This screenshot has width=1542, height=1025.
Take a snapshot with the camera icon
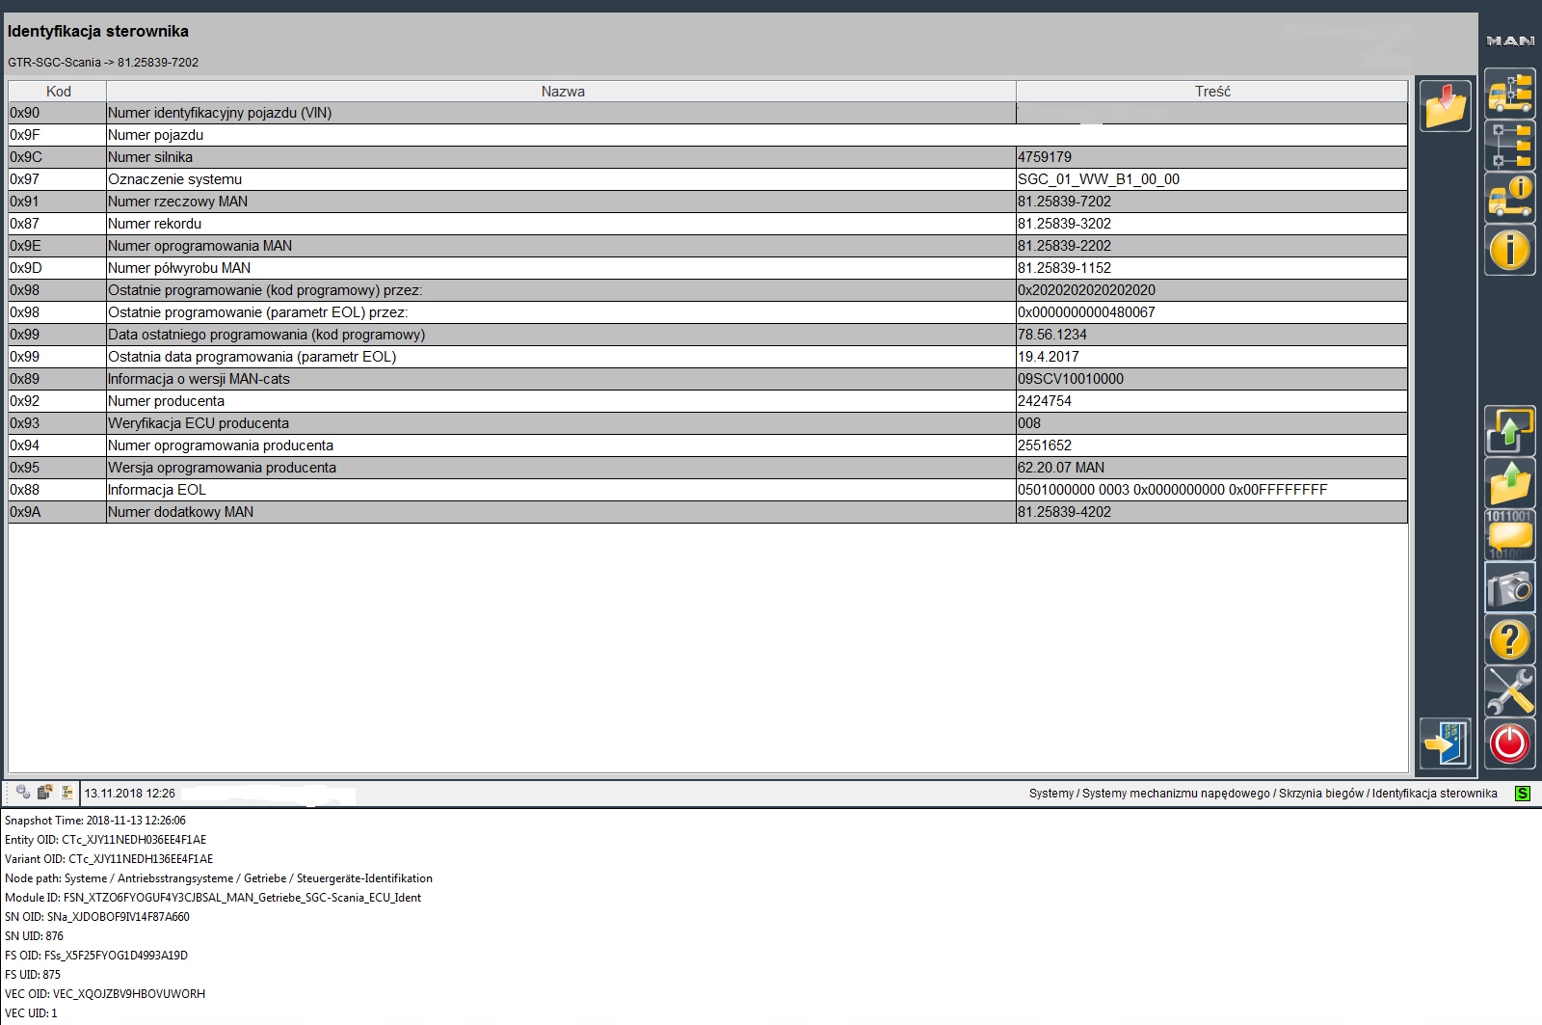[x=1509, y=587]
